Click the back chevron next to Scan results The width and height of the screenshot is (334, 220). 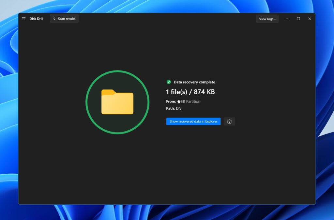pos(54,19)
